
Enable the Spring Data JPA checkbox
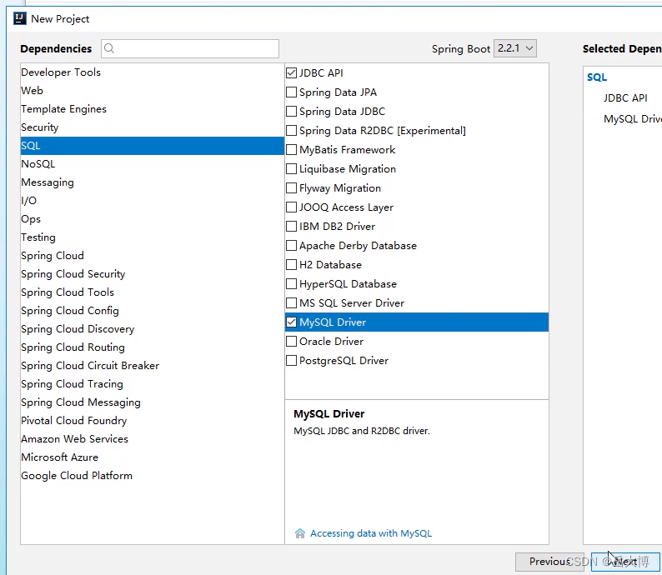tap(291, 92)
